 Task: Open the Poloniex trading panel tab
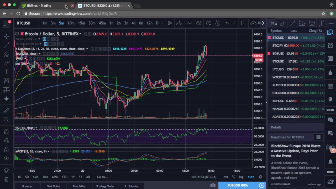pyautogui.click(x=131, y=186)
